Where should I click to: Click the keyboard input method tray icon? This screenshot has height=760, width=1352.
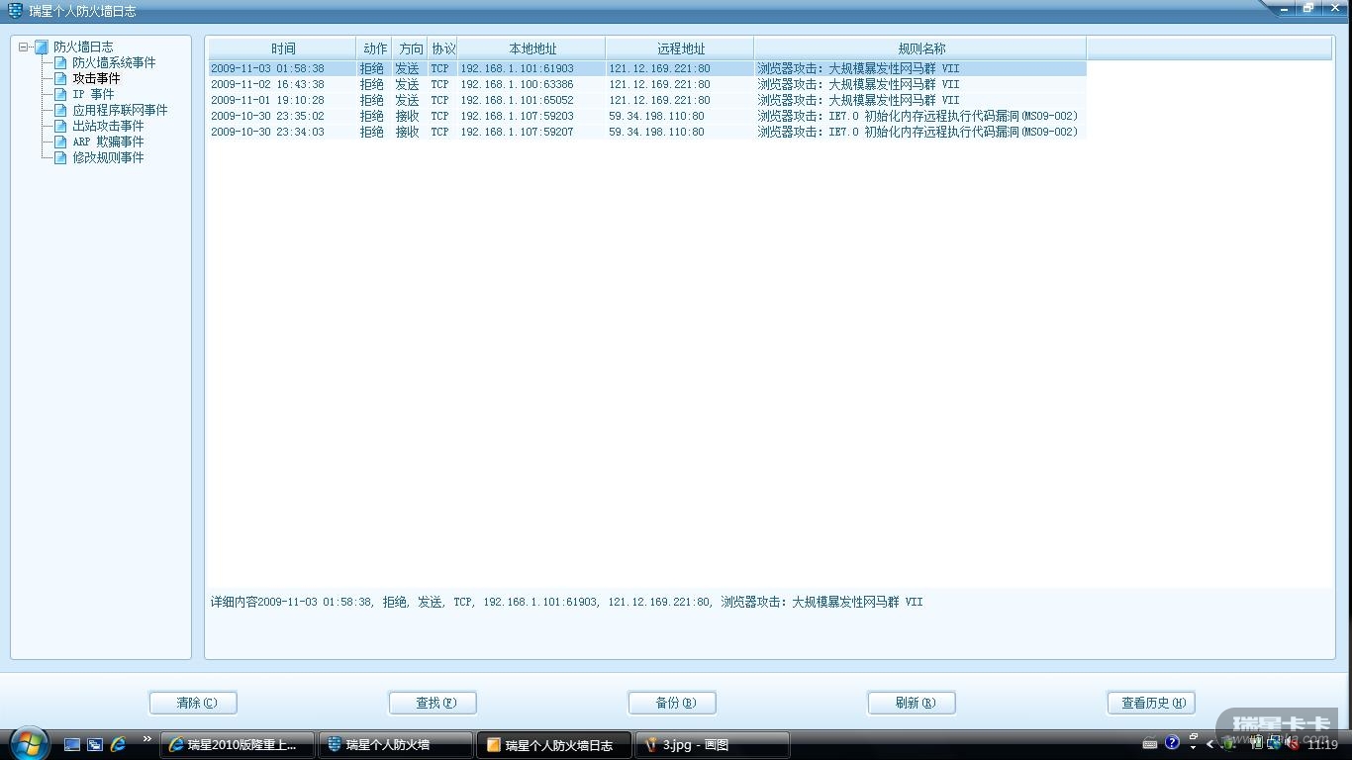(1150, 744)
